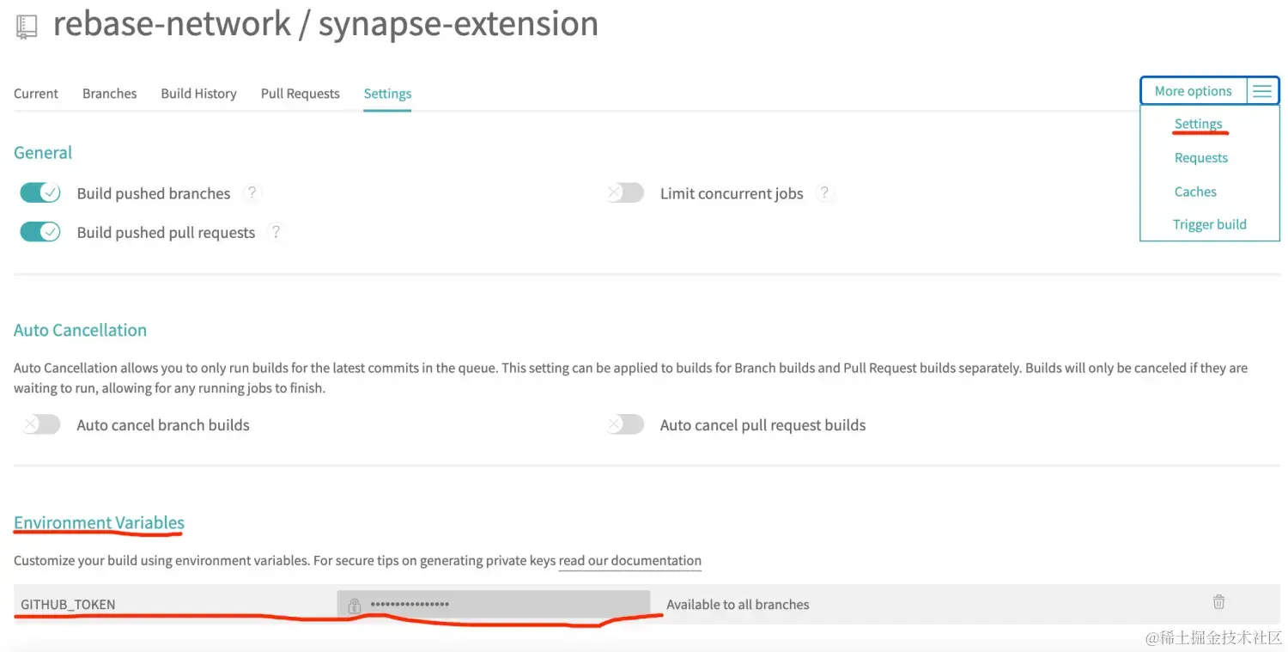Screen dimensions: 1288x652
Task: Click the hamburger menu icon
Action: 1261,91
